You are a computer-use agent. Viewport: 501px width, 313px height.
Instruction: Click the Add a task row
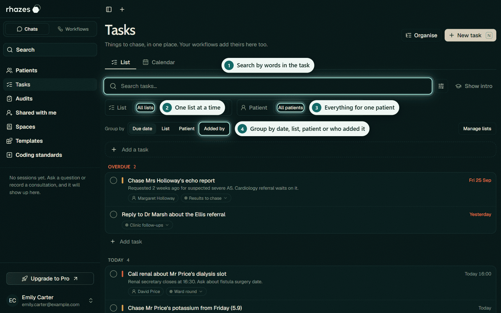pyautogui.click(x=300, y=150)
